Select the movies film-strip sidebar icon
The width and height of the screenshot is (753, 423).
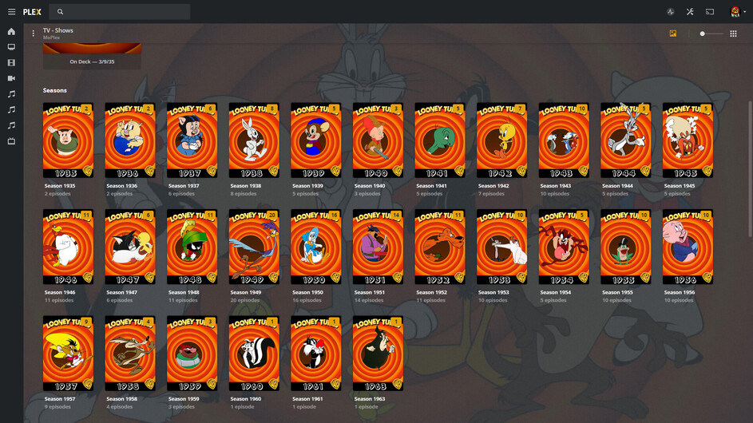click(x=11, y=63)
